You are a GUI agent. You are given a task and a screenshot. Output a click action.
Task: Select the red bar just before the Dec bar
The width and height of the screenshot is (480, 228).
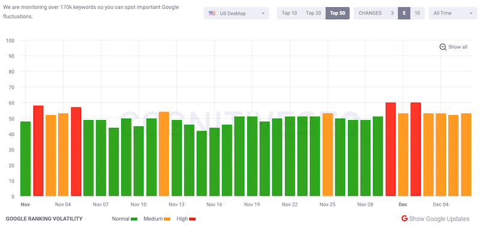[391, 149]
